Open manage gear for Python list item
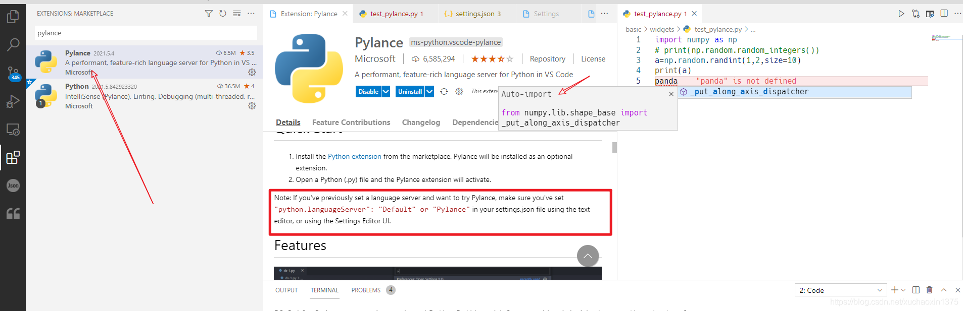 click(x=252, y=106)
